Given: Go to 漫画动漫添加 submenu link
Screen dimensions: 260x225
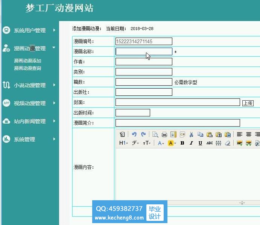Looking at the screenshot, I should [x=27, y=61].
